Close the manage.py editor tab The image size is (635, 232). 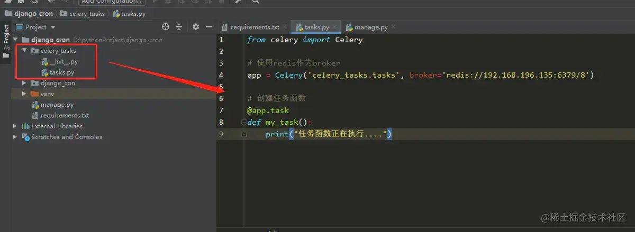coord(393,26)
